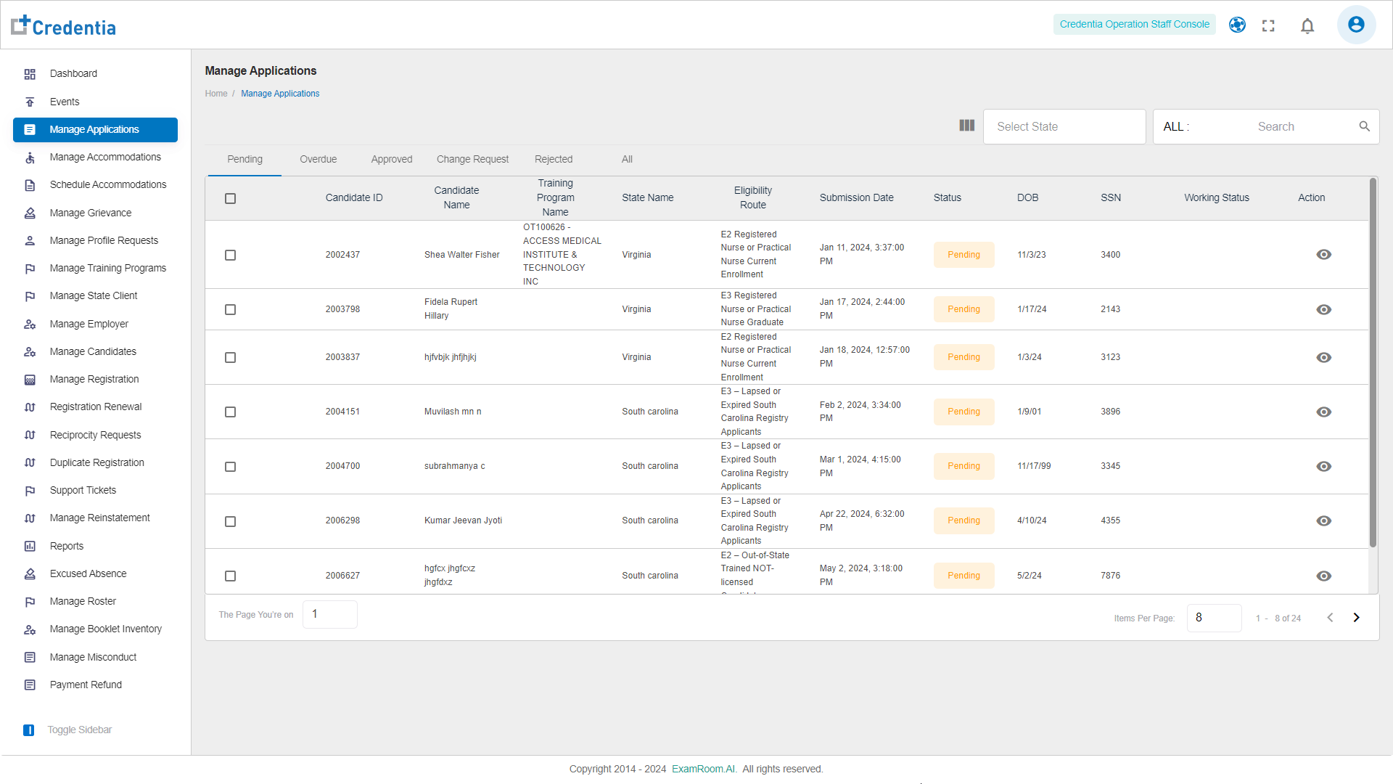
Task: Open the Rejected tab
Action: 553,160
